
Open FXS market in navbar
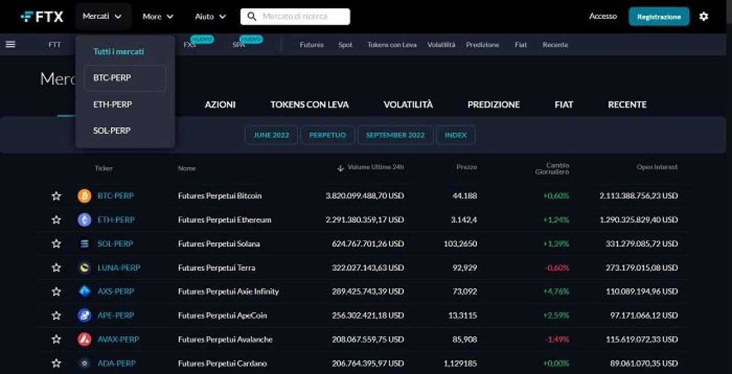tap(189, 45)
